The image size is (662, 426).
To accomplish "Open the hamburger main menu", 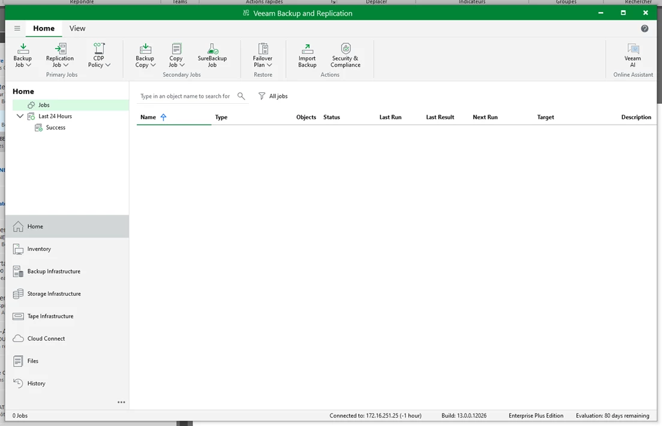I will (17, 28).
